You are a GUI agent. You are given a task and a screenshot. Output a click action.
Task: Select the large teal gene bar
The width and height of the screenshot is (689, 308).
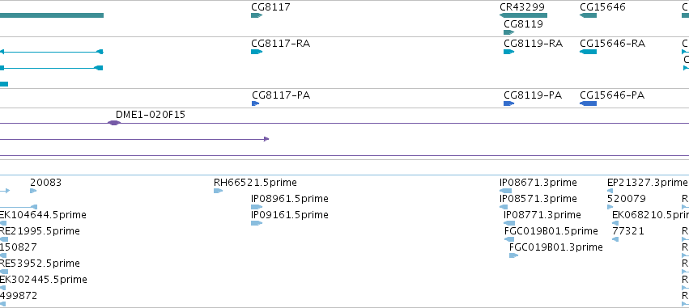point(52,15)
